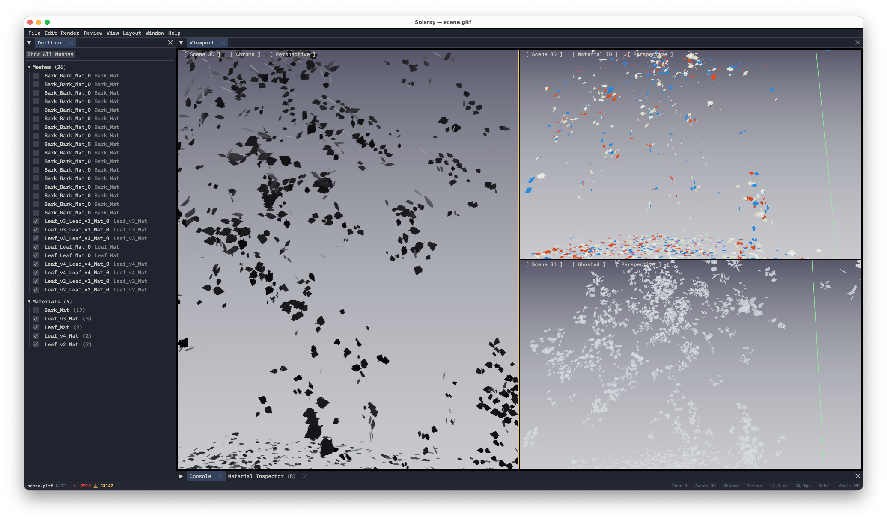Image resolution: width=887 pixels, height=522 pixels.
Task: Open the Render menu
Action: click(70, 33)
